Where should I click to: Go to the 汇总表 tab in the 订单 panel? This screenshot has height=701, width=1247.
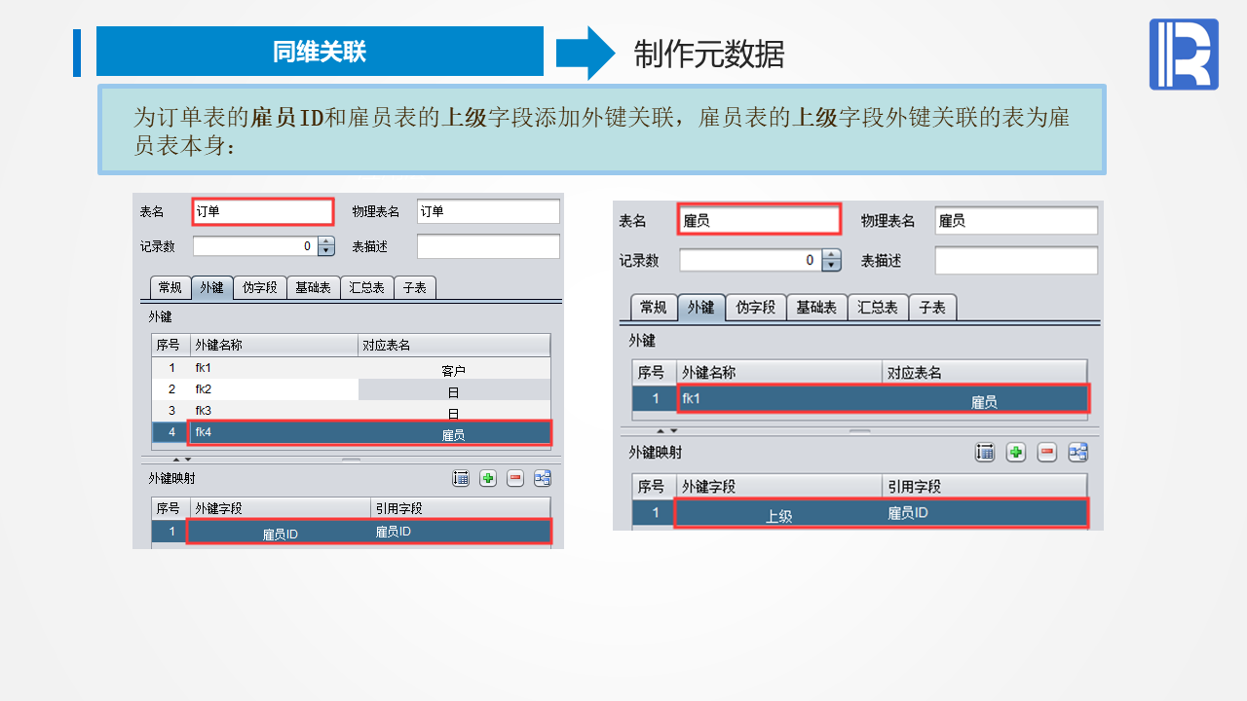[x=367, y=287]
